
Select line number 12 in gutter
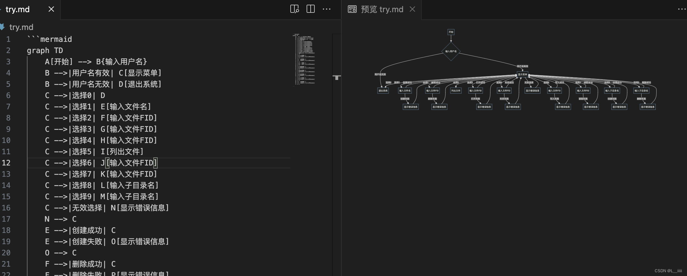[6, 163]
